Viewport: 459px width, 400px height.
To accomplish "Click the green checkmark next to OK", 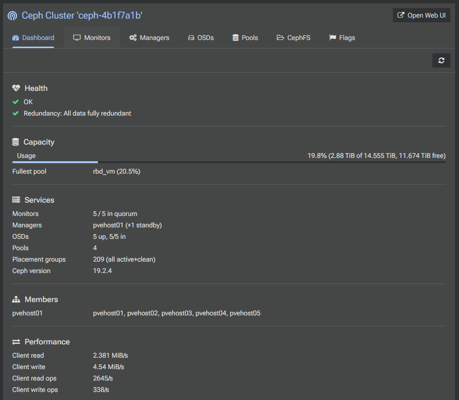I will point(16,102).
